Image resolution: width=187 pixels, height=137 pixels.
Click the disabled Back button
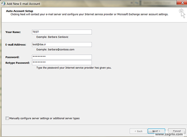[138, 131]
